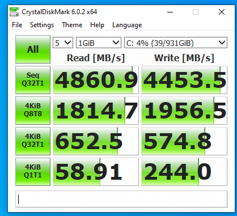The width and height of the screenshot is (237, 216).
Task: Select the Seq write result 4453.5
Action: pos(184,80)
